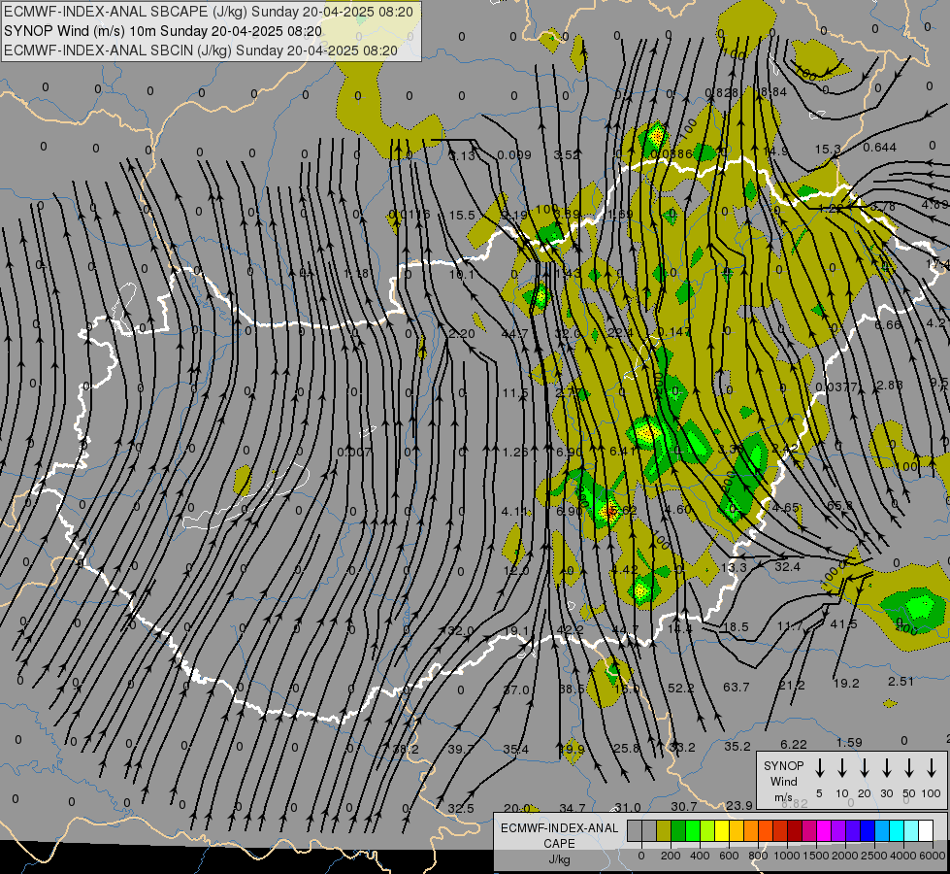
Task: Click the 400 tick on CAPE scale
Action: pos(700,856)
